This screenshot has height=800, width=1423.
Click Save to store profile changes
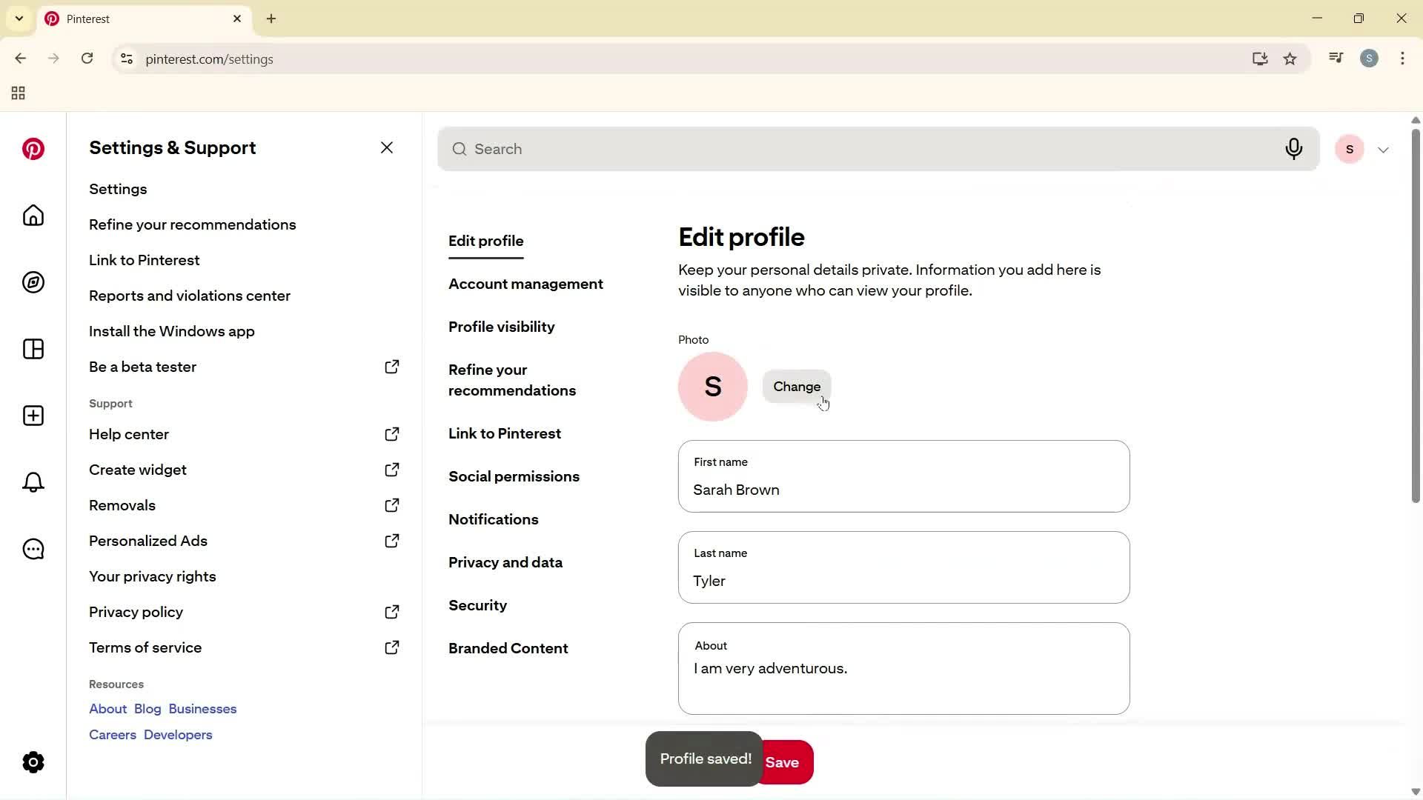tap(784, 762)
